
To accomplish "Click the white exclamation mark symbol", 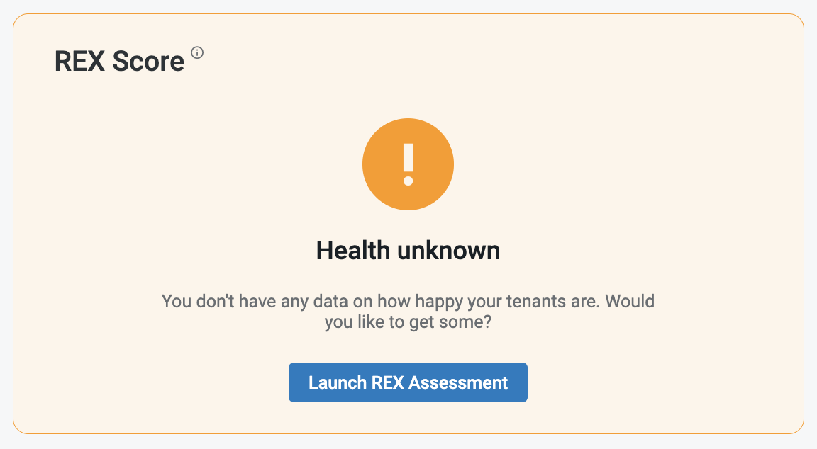I will (408, 164).
